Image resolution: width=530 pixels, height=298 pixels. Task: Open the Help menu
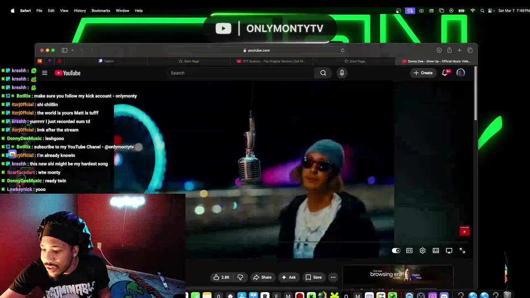pyautogui.click(x=139, y=10)
